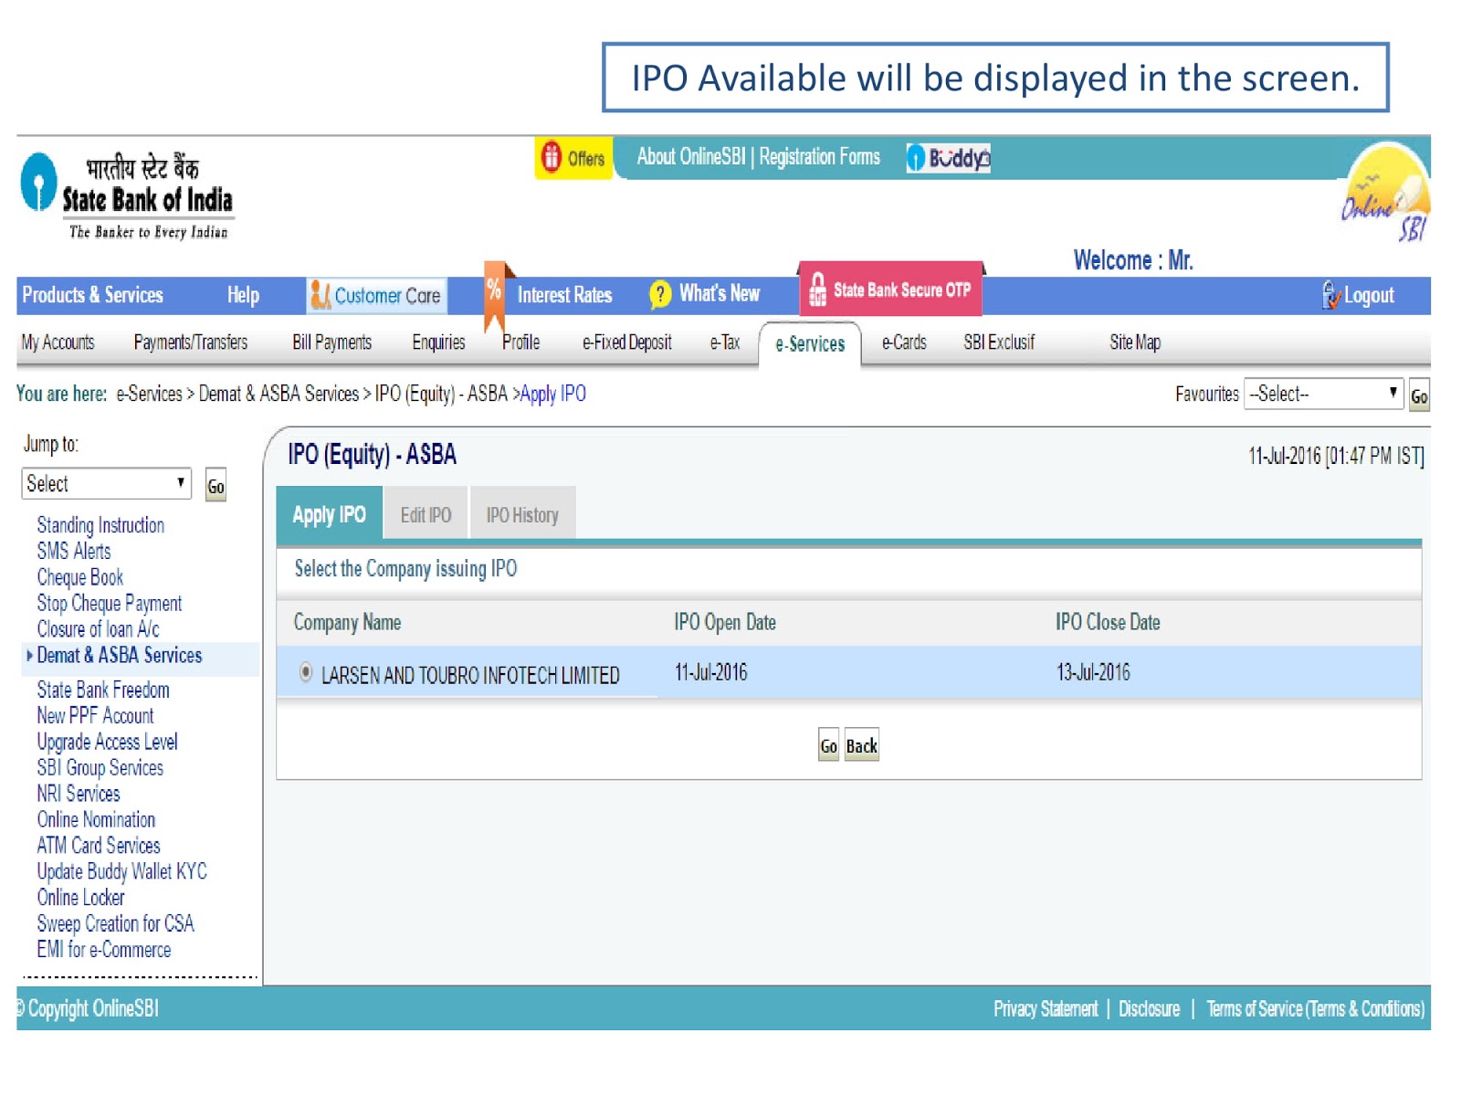The width and height of the screenshot is (1461, 1096).
Task: Open Online Locker link
Action: (81, 898)
